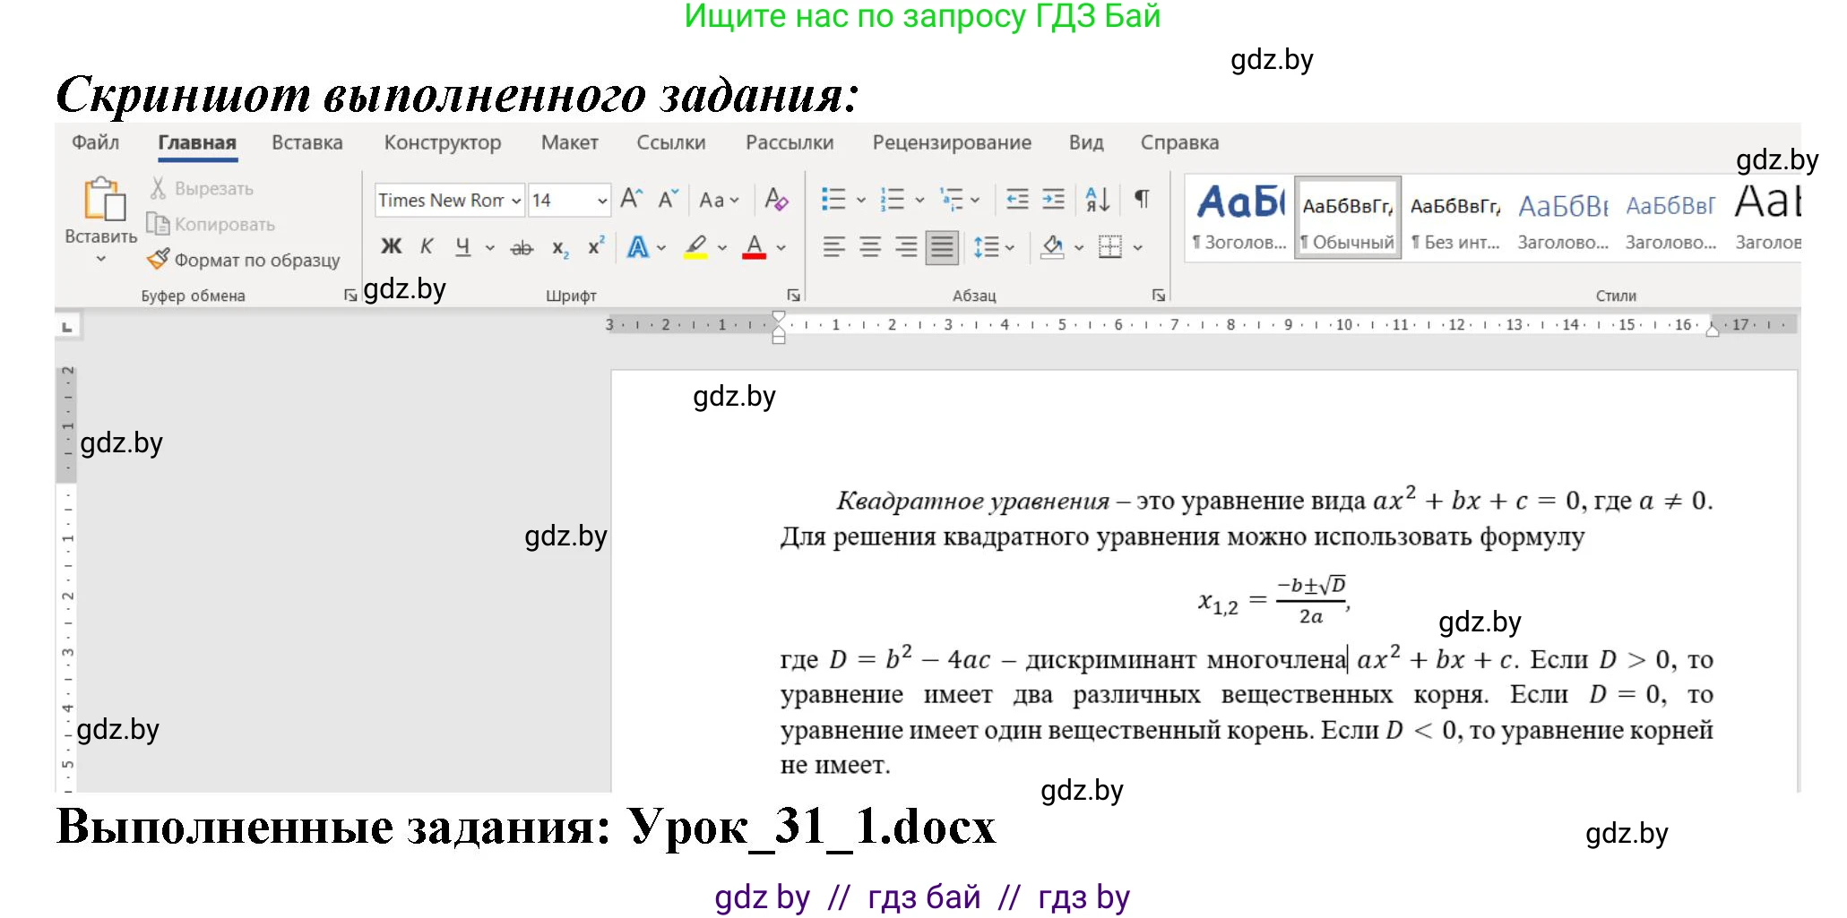This screenshot has height=918, width=1847.
Task: Open the Шрифт group dialog launcher
Action: pyautogui.click(x=795, y=295)
